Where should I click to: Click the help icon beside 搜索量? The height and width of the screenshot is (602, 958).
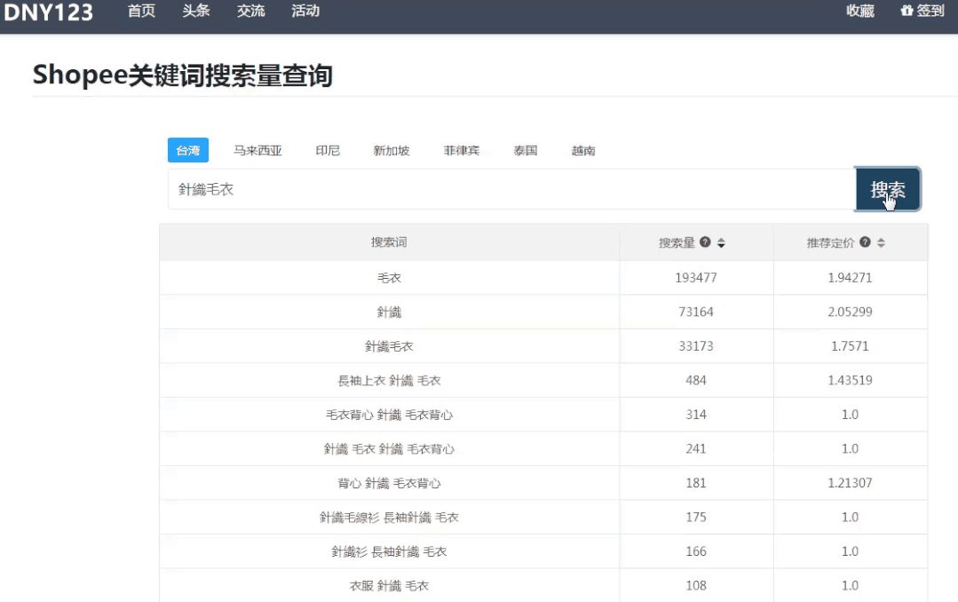[705, 242]
